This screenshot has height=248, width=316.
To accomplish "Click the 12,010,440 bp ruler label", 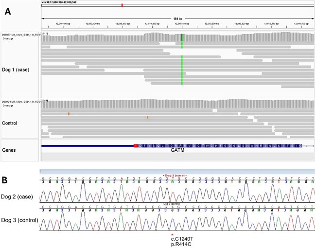I will tap(123, 24).
